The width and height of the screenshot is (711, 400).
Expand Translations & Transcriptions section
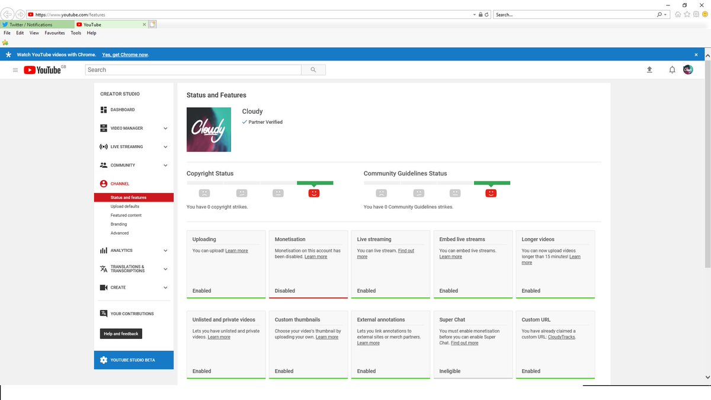pos(165,269)
